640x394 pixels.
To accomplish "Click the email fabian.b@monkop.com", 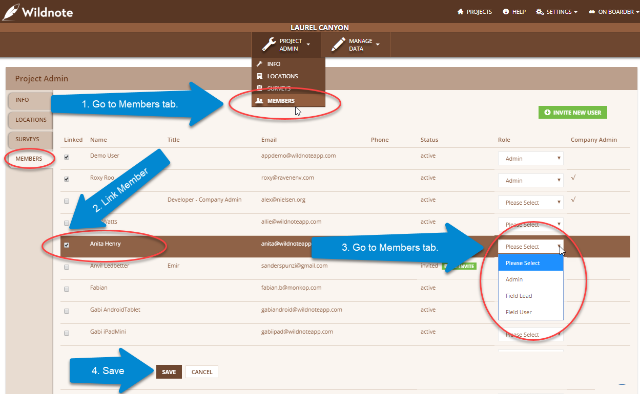I will click(x=292, y=288).
